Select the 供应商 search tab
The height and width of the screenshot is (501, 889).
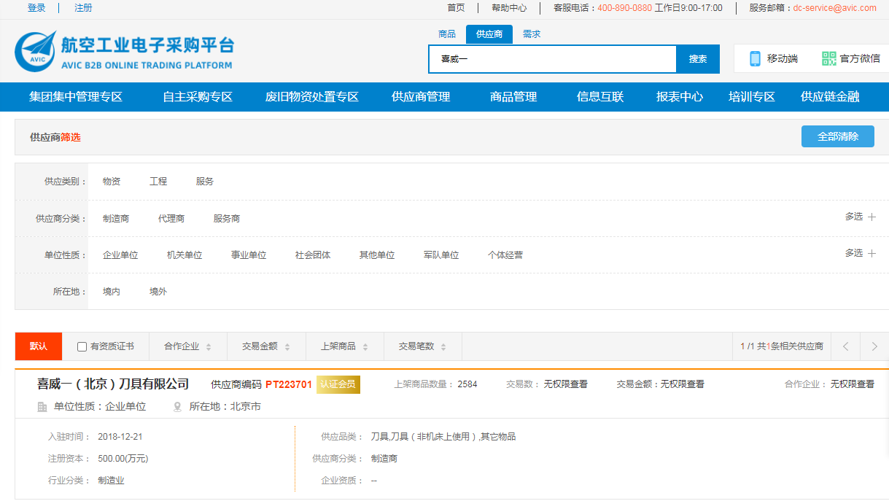point(489,34)
